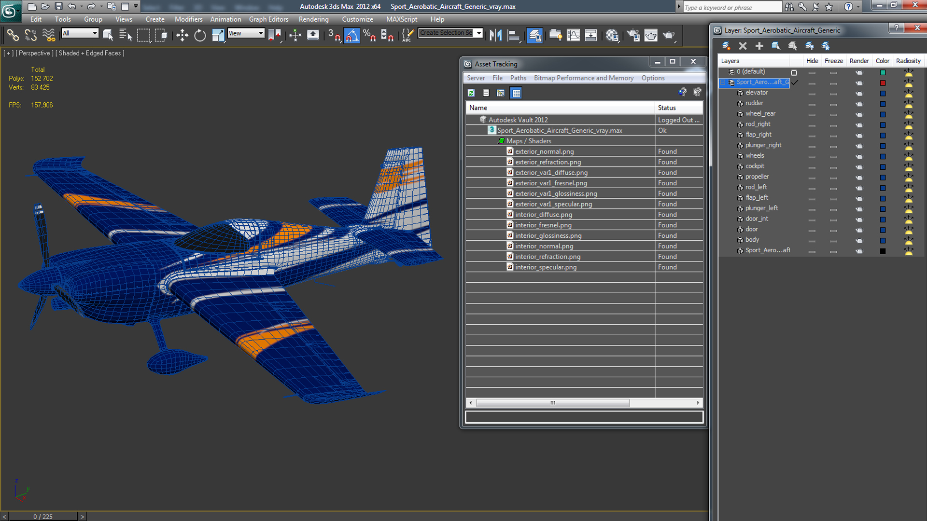Toggle Hide for the elevator object
The image size is (927, 521).
point(812,94)
